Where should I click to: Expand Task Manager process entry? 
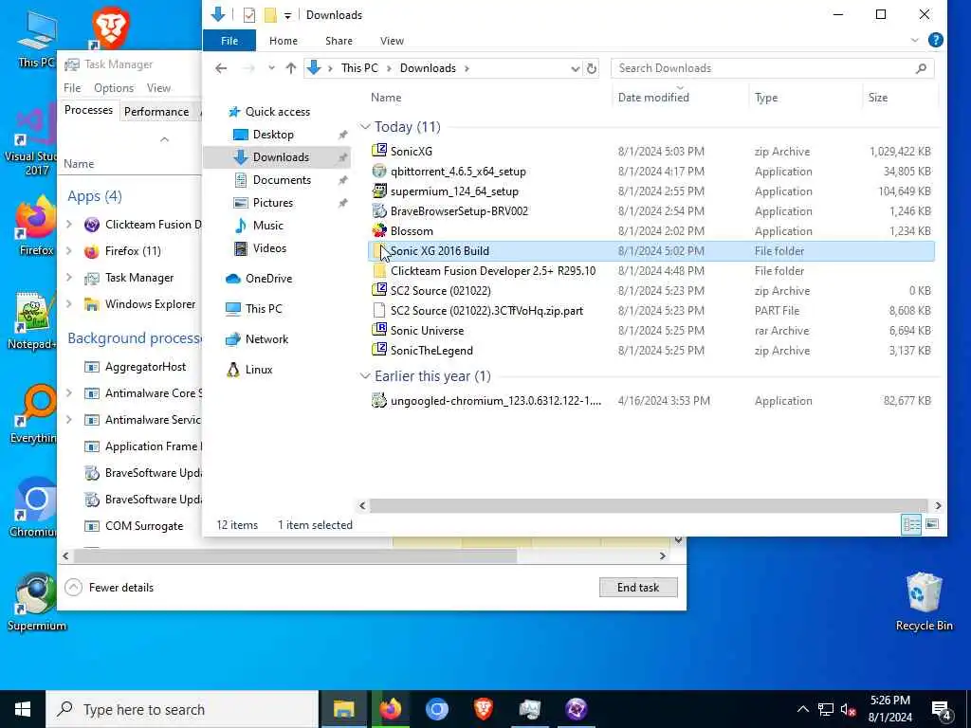69,278
